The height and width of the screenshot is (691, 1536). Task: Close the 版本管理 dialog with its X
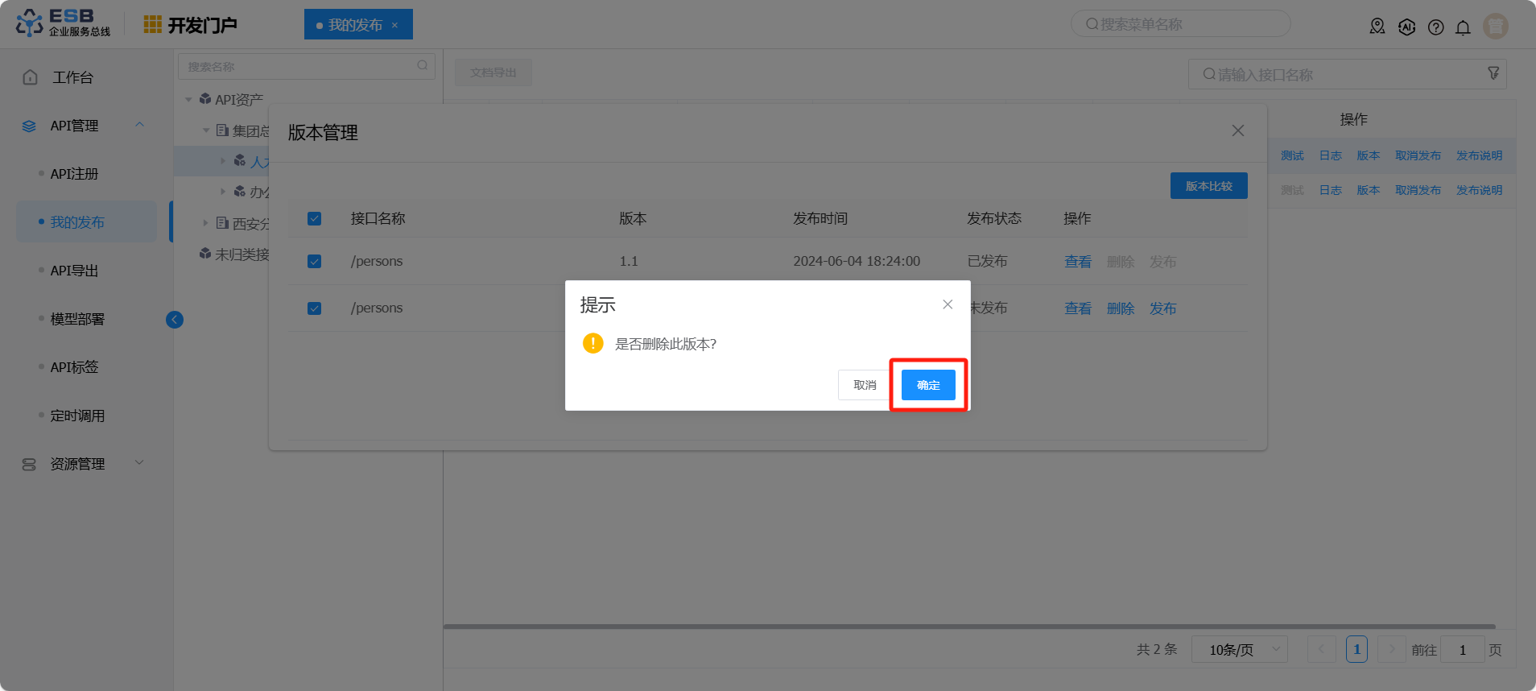pyautogui.click(x=1238, y=130)
